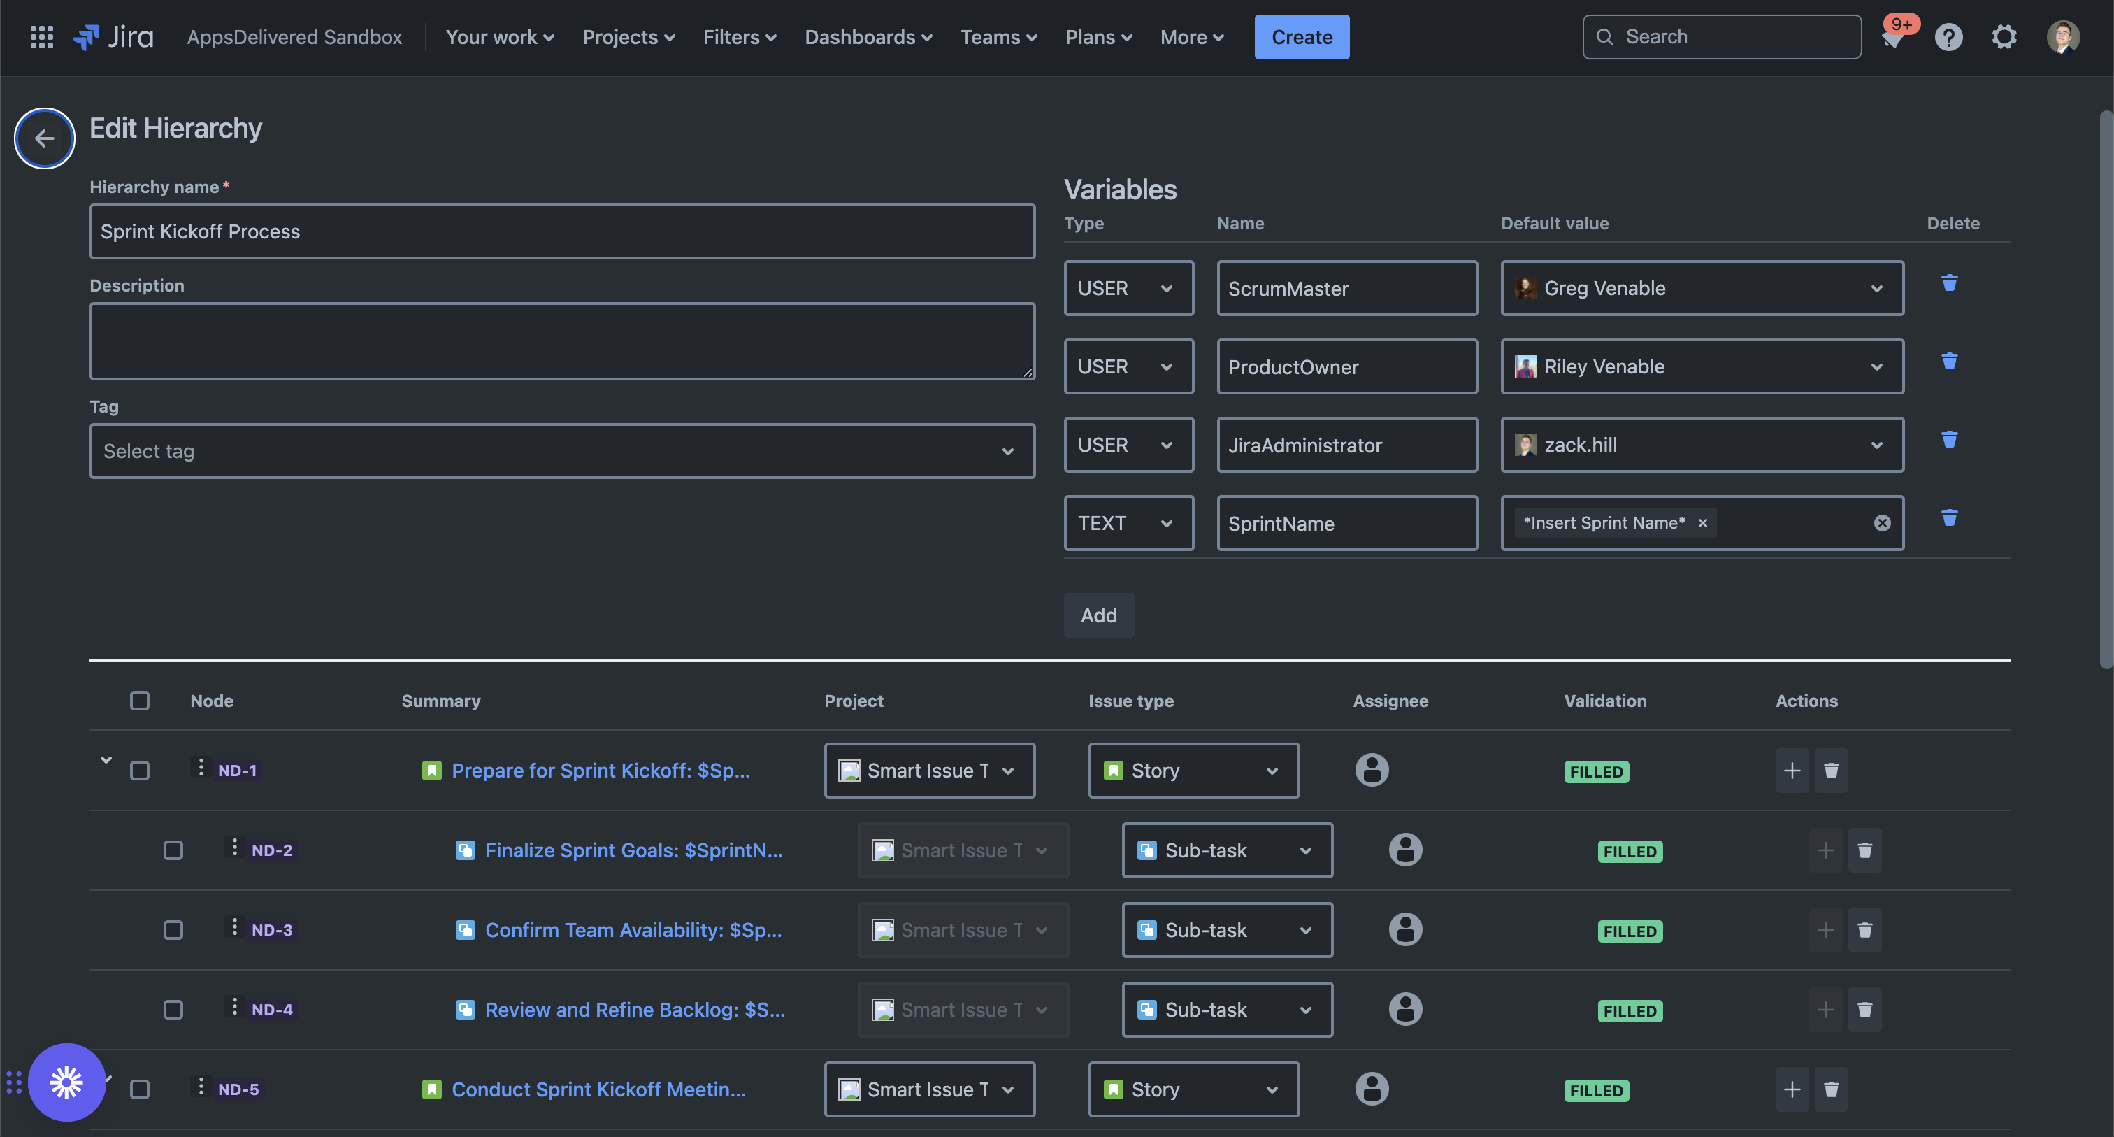Open Greg Venable default value dropdown
The height and width of the screenshot is (1137, 2114).
coord(1702,288)
